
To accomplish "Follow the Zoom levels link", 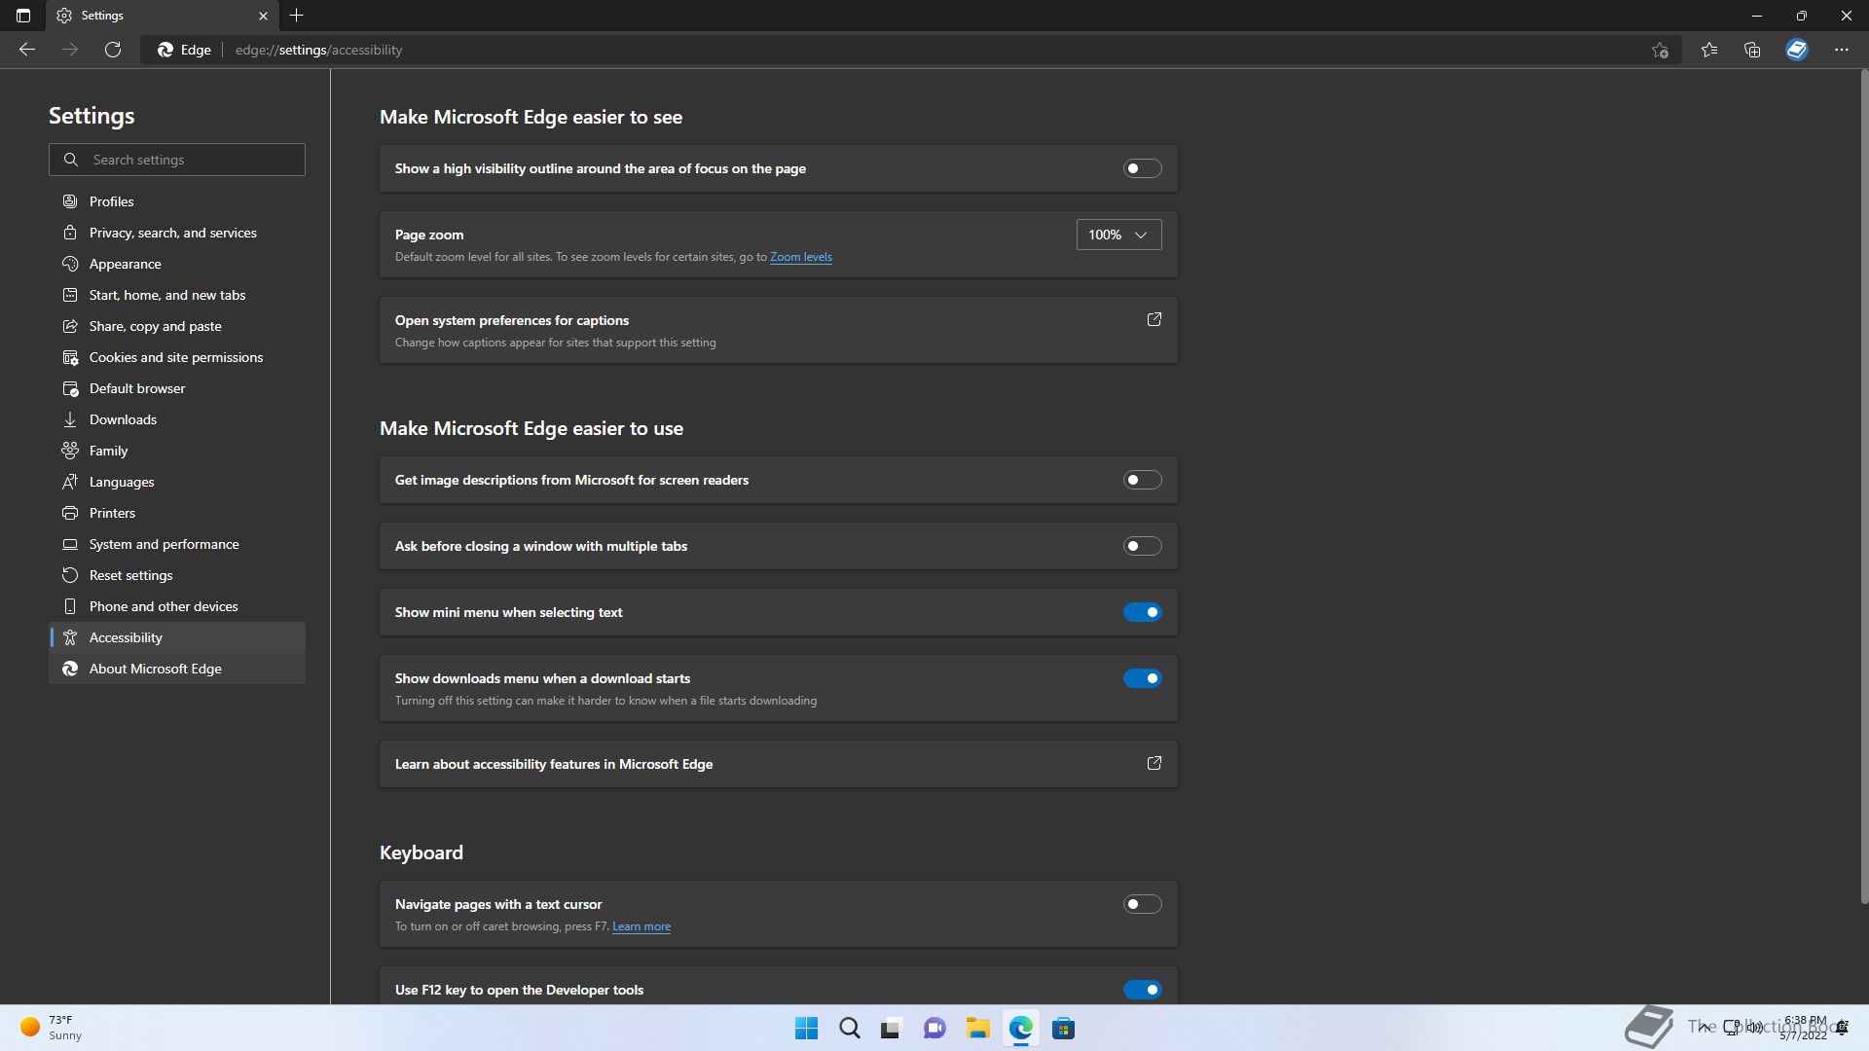I will click(x=800, y=257).
